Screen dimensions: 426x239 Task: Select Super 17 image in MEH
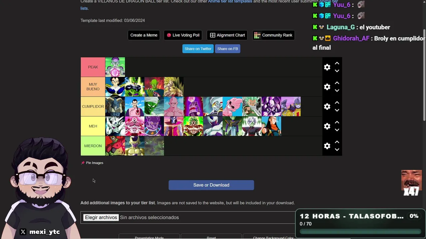tap(272, 126)
